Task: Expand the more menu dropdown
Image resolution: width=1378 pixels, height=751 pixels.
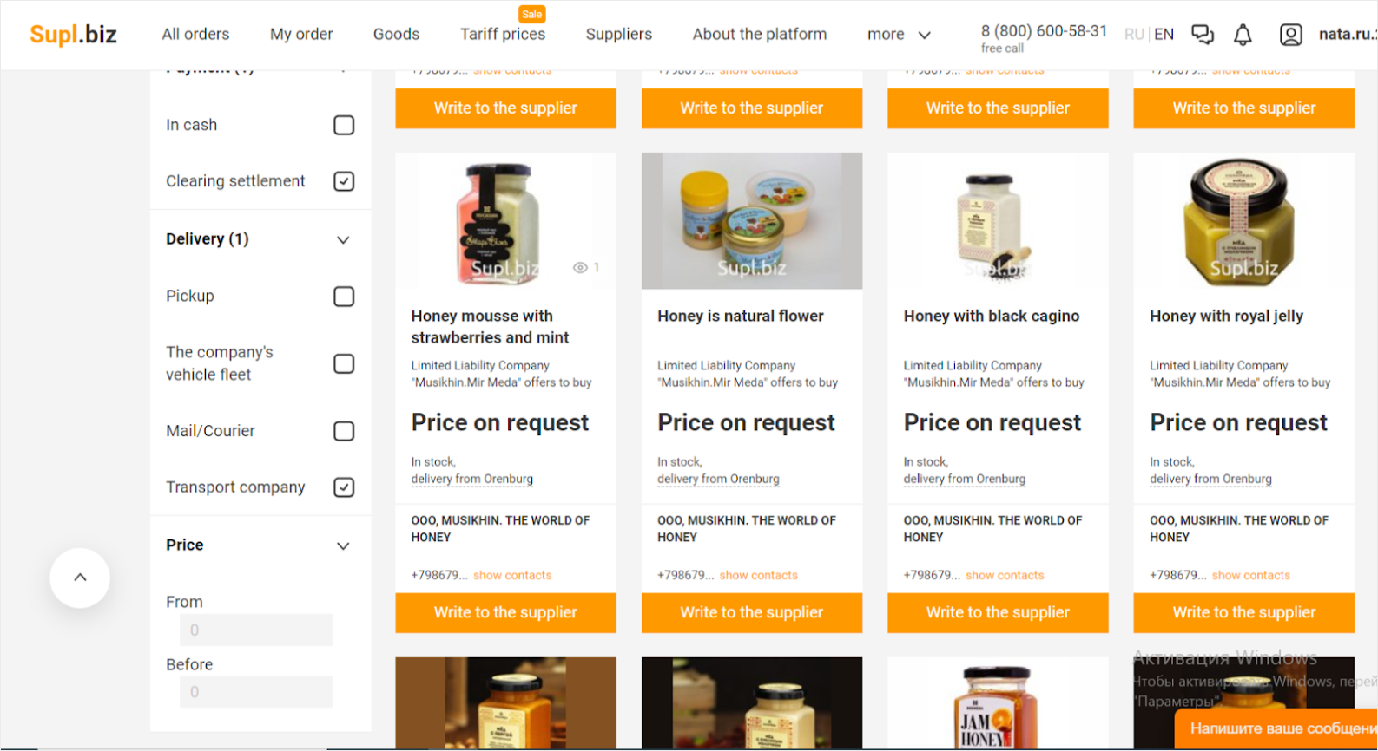Action: tap(899, 35)
